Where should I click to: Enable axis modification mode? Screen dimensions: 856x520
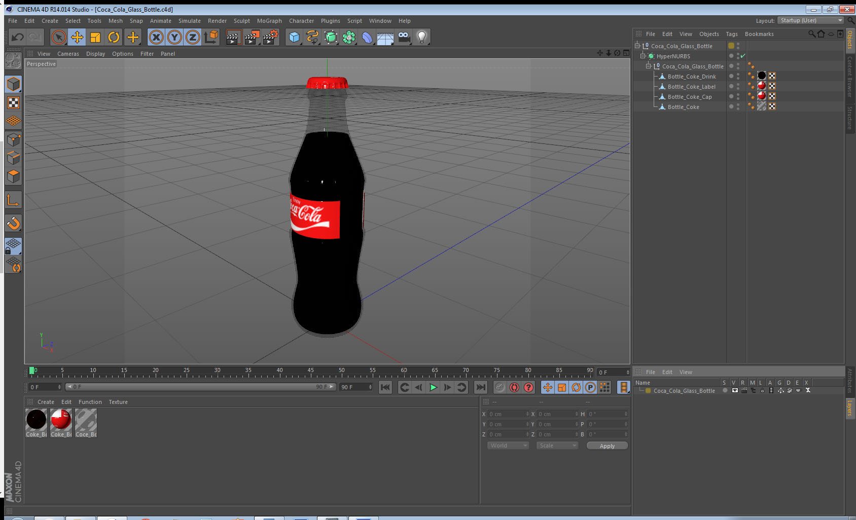(x=14, y=200)
